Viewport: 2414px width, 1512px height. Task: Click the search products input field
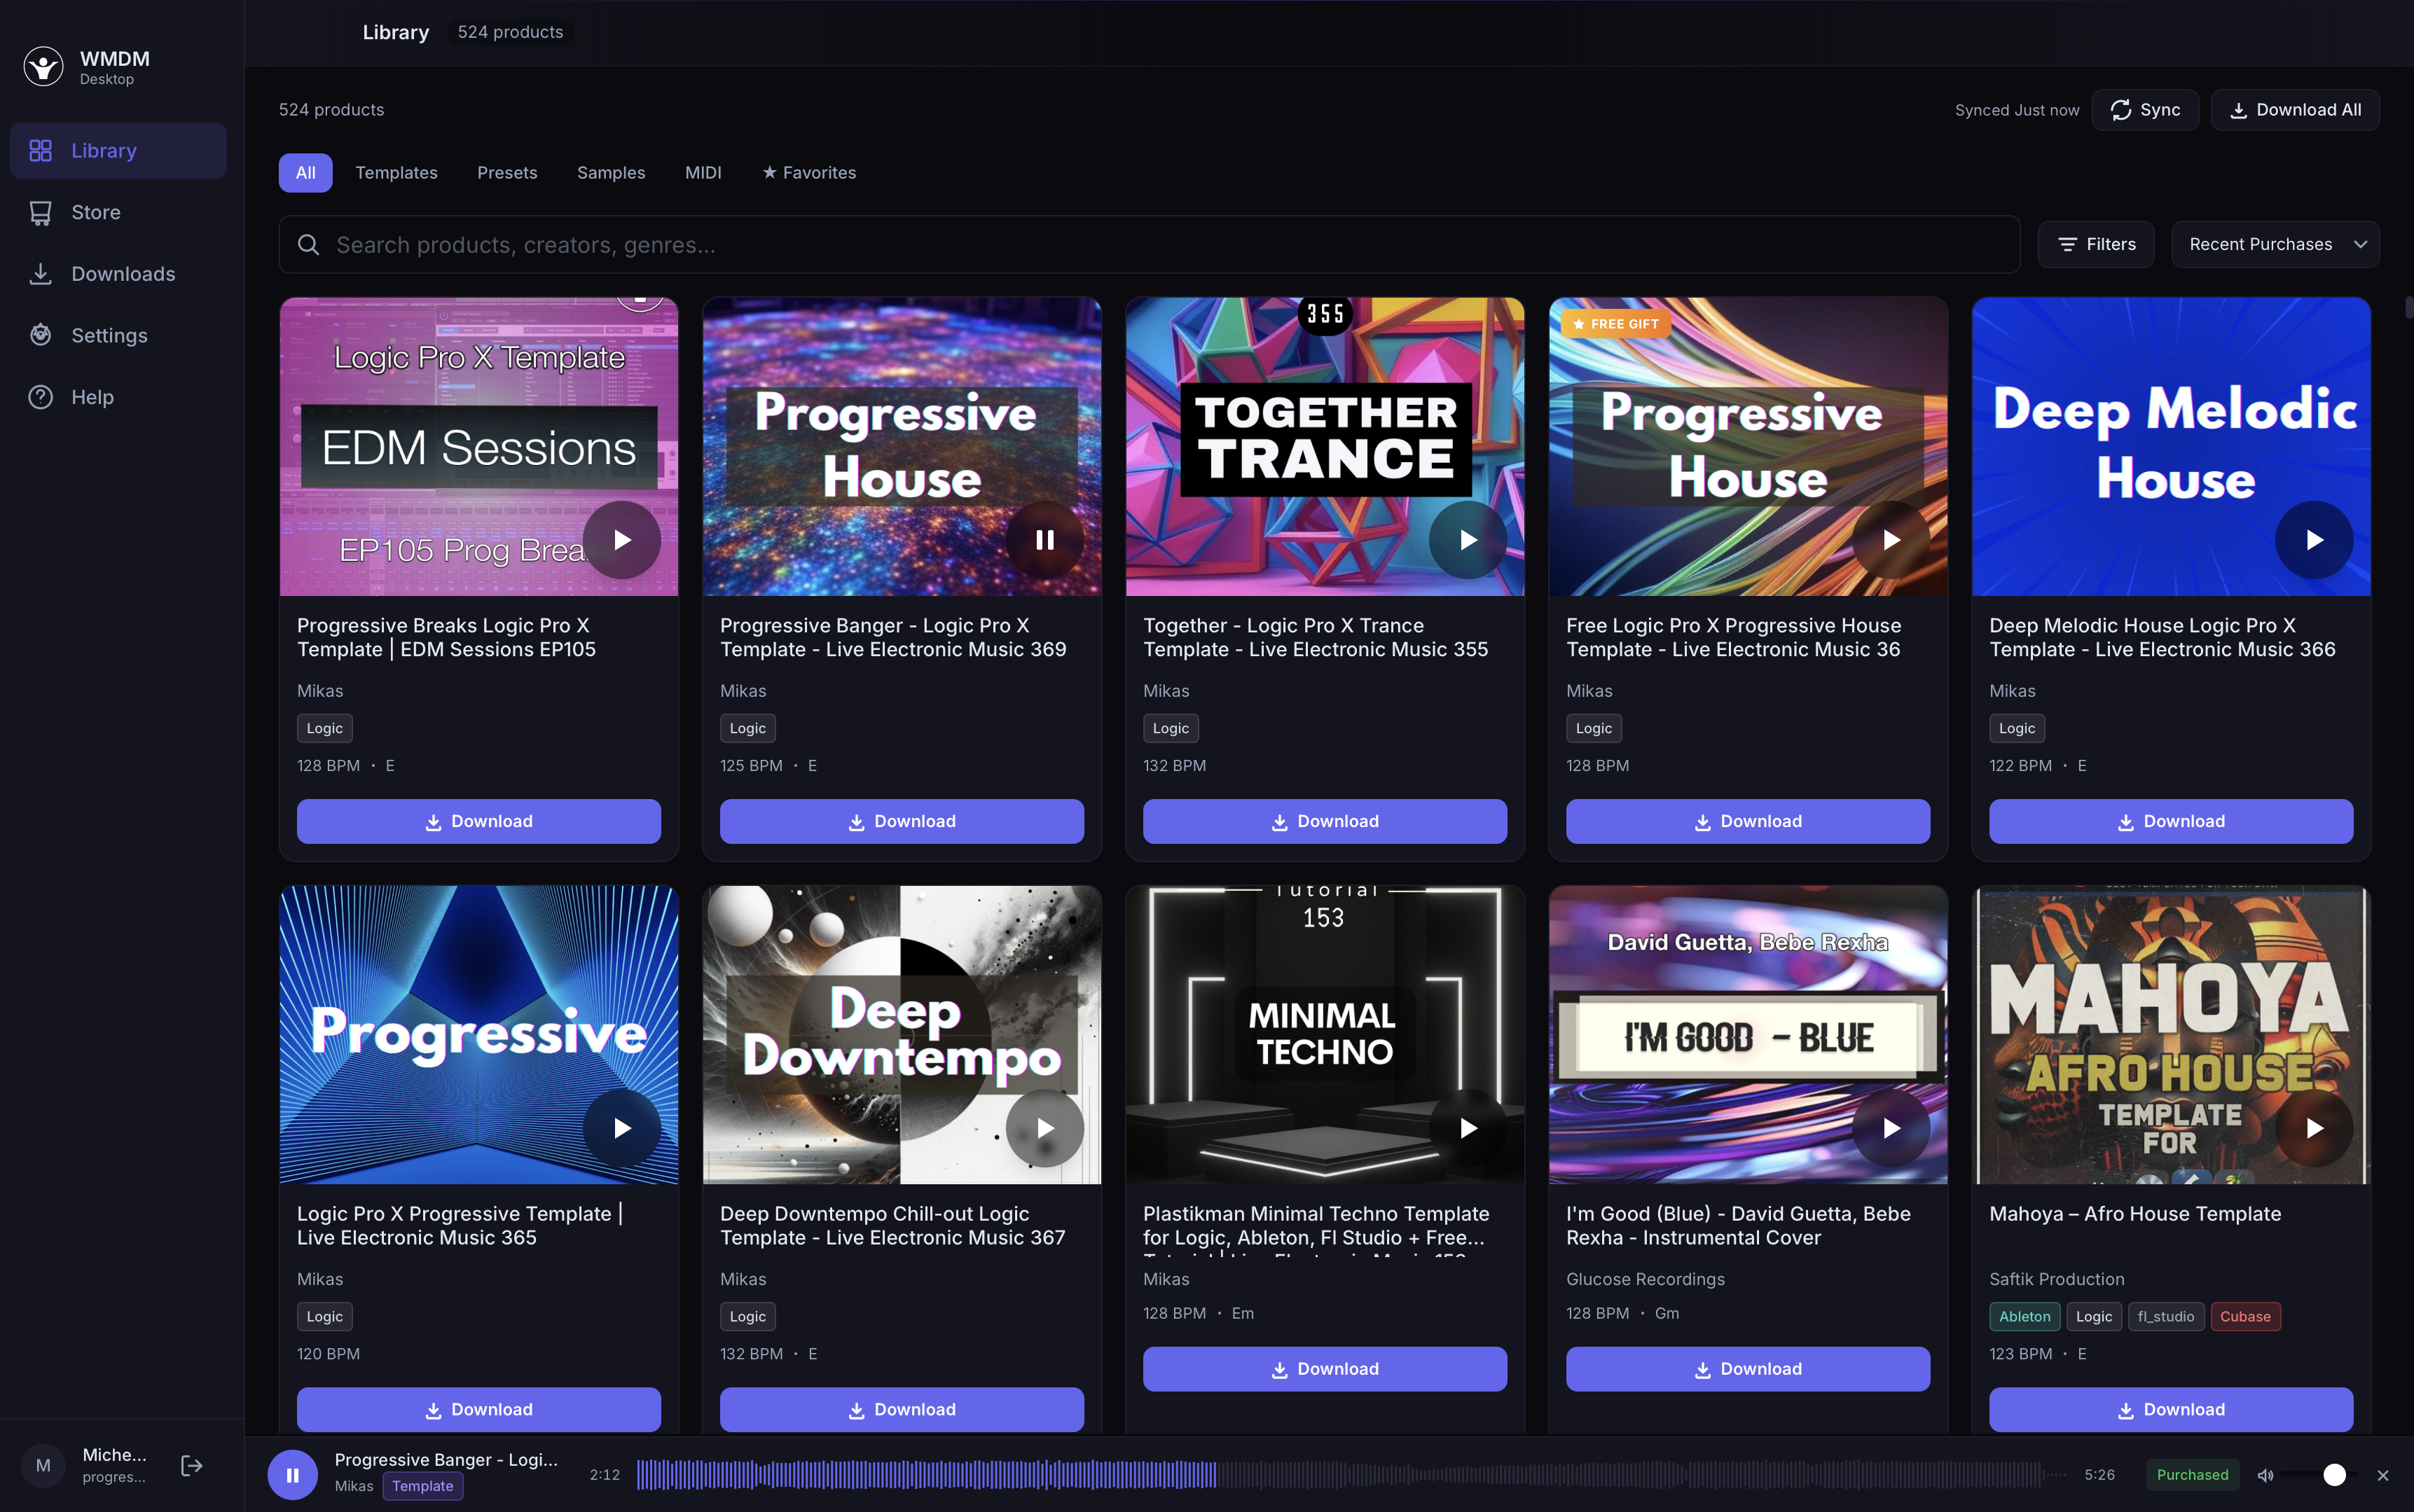pos(1149,245)
